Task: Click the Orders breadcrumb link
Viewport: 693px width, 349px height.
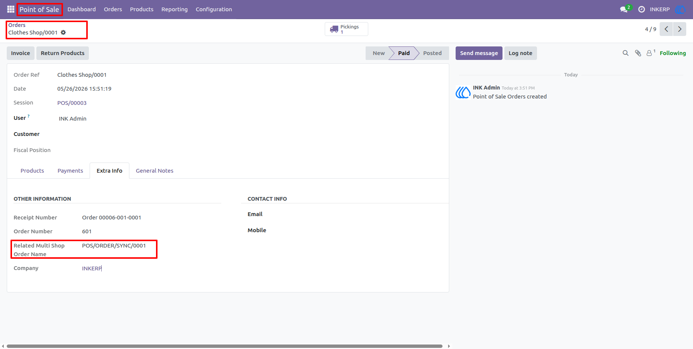Action: (17, 25)
